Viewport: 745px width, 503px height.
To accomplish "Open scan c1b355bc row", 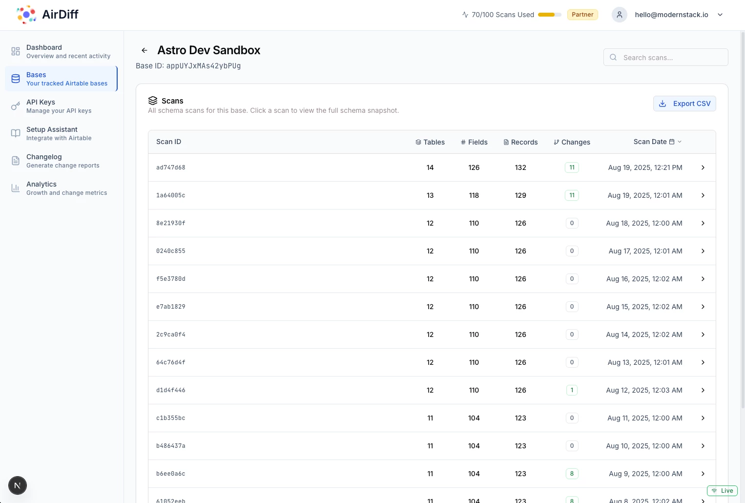I will (x=432, y=418).
